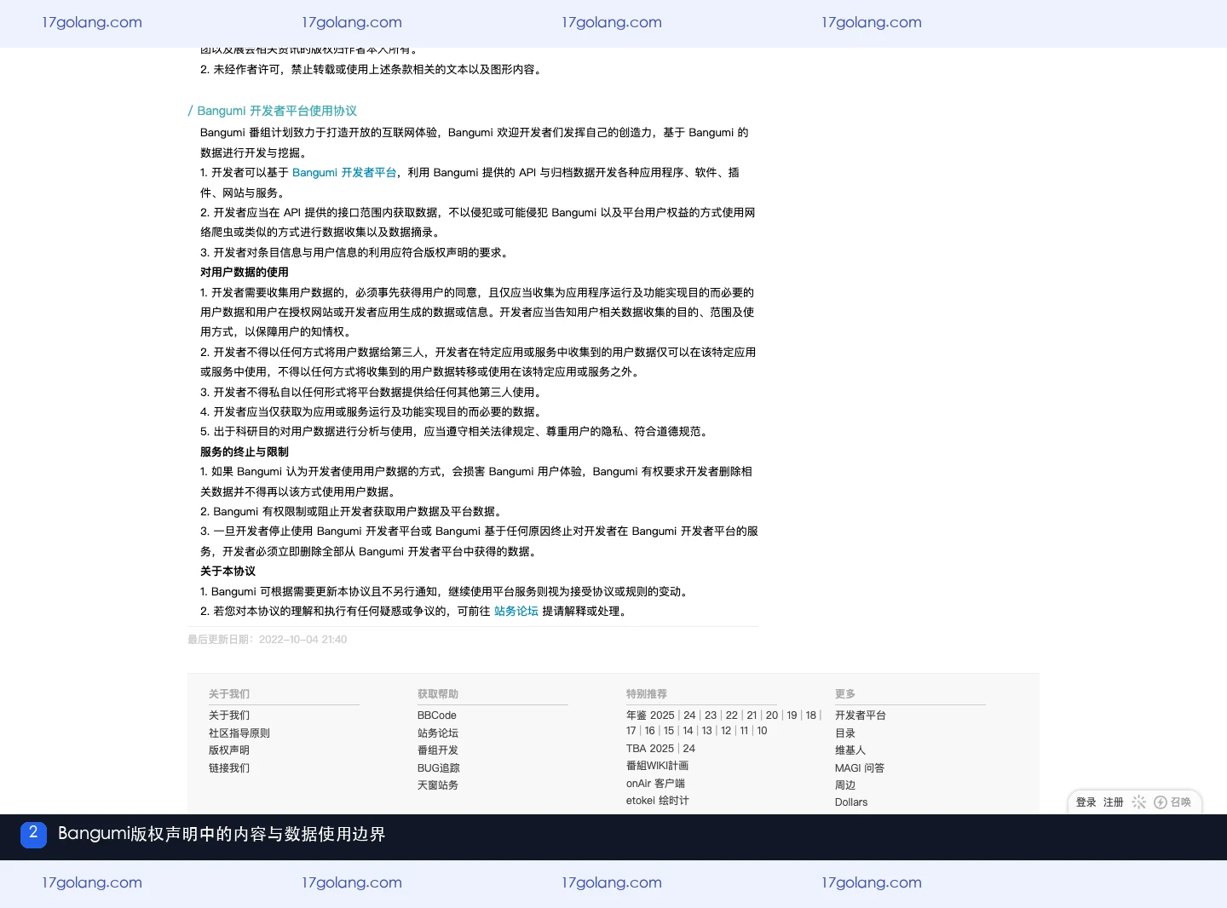The width and height of the screenshot is (1227, 908).
Task: Open 年鉴 year 15 link
Action: point(669,731)
